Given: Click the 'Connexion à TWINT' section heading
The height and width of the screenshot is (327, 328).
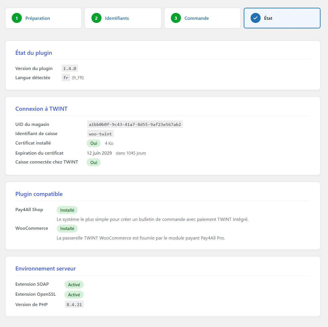Looking at the screenshot, I should 41,109.
